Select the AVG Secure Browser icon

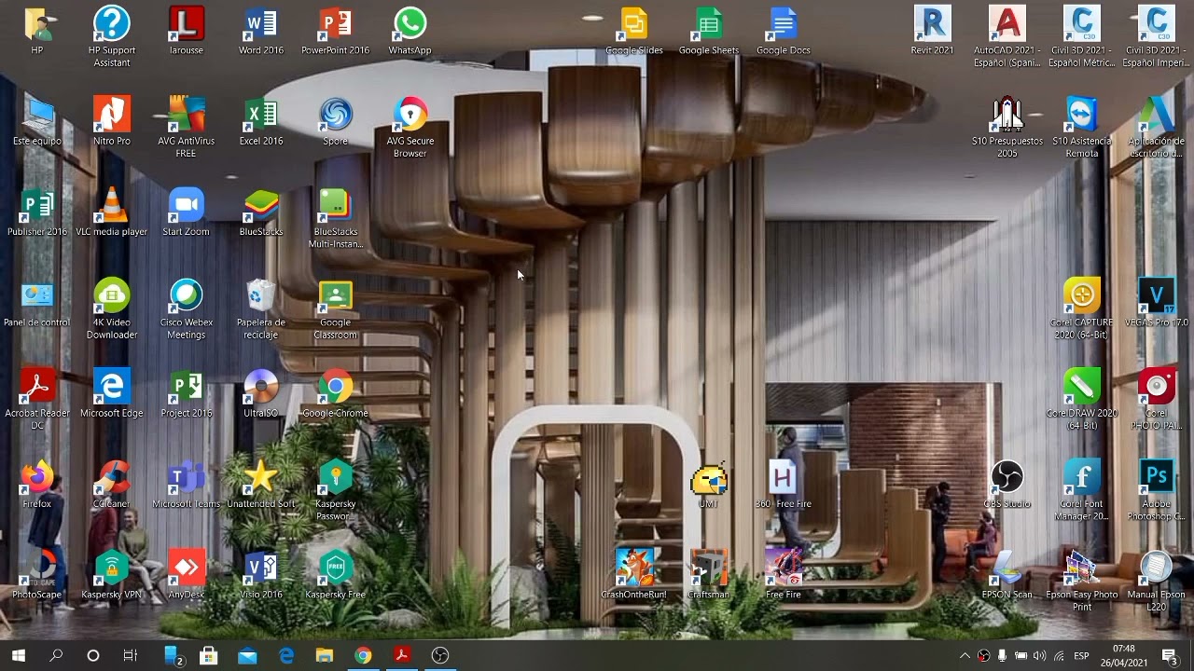410,127
